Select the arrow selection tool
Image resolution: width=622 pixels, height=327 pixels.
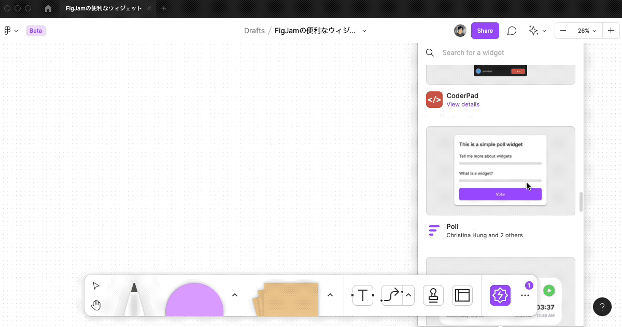point(96,285)
